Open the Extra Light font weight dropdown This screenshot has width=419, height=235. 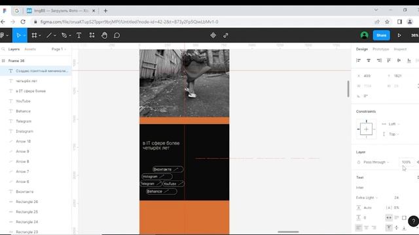[x=367, y=197]
